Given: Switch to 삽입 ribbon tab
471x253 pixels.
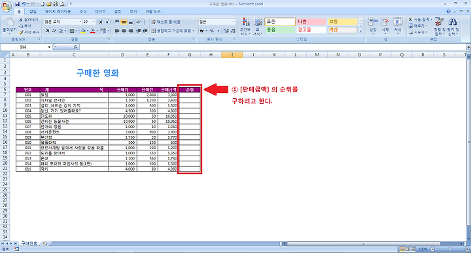Looking at the screenshot, I should (x=33, y=11).
